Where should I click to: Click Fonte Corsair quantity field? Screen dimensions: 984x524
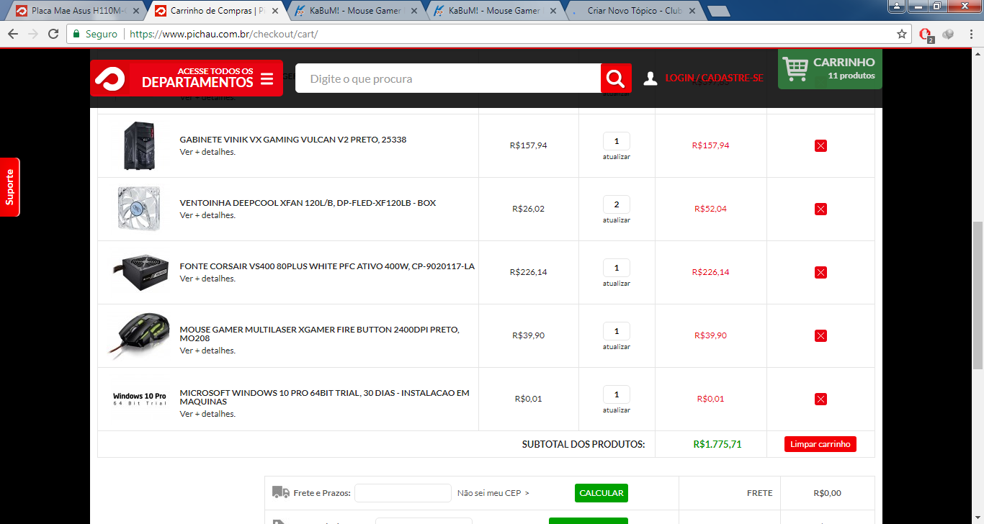[x=617, y=268]
